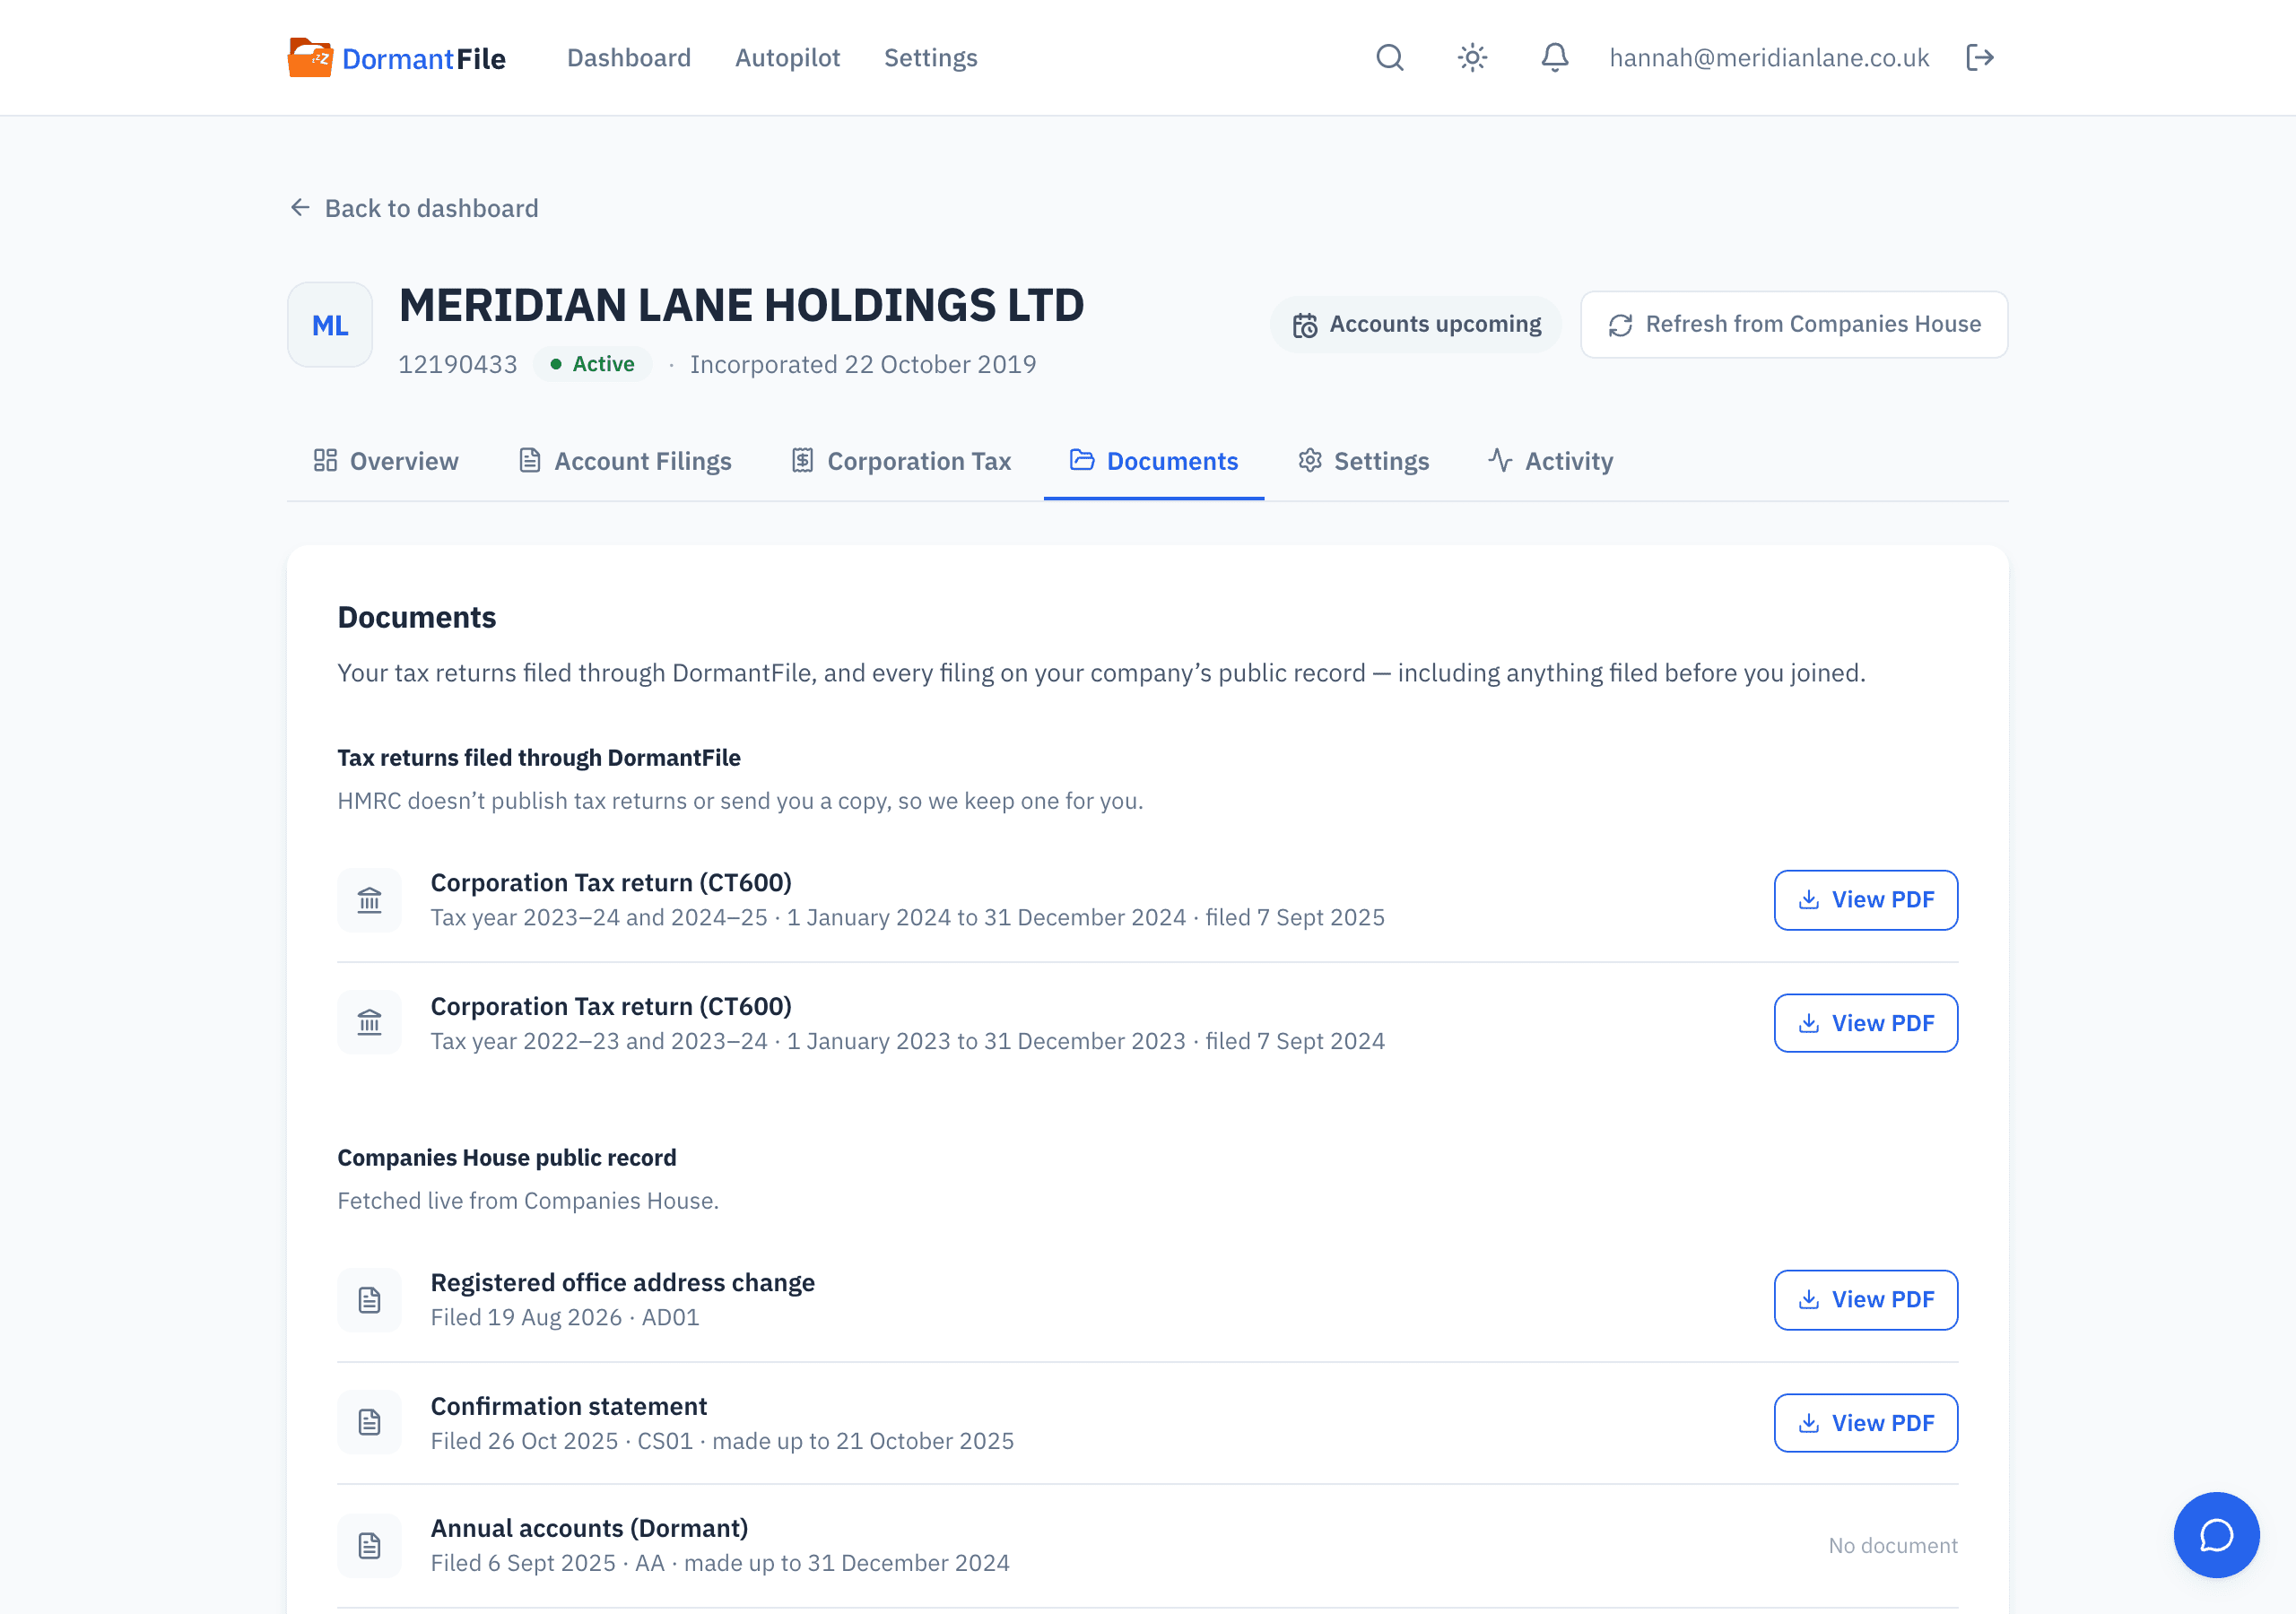The width and height of the screenshot is (2296, 1614).
Task: Click bank icon for 2023 CT600 return
Action: click(x=370, y=1022)
